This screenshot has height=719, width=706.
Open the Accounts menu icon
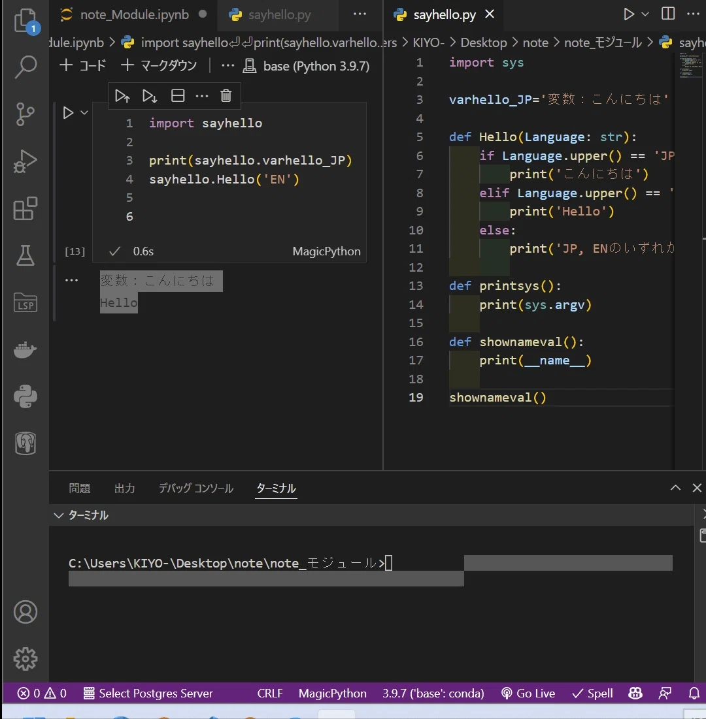(25, 612)
